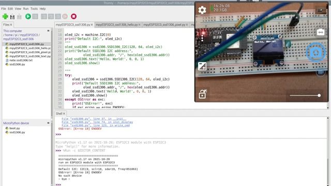This screenshot has width=331, height=186.
Task: Select mpyESP32C3_ssd1306.py in the file list
Action: point(26,44)
